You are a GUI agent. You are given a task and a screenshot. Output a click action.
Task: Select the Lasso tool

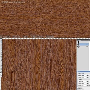1,43
